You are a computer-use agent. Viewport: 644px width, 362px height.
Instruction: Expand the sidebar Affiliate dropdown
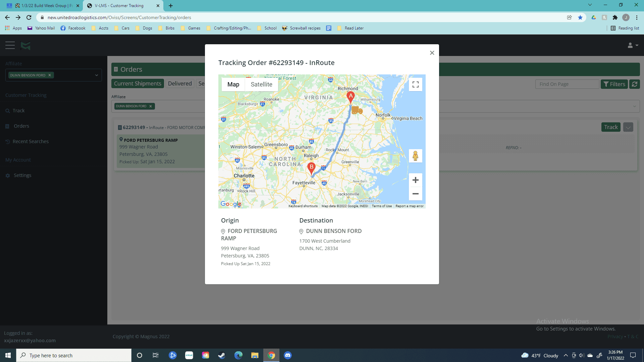[96, 75]
